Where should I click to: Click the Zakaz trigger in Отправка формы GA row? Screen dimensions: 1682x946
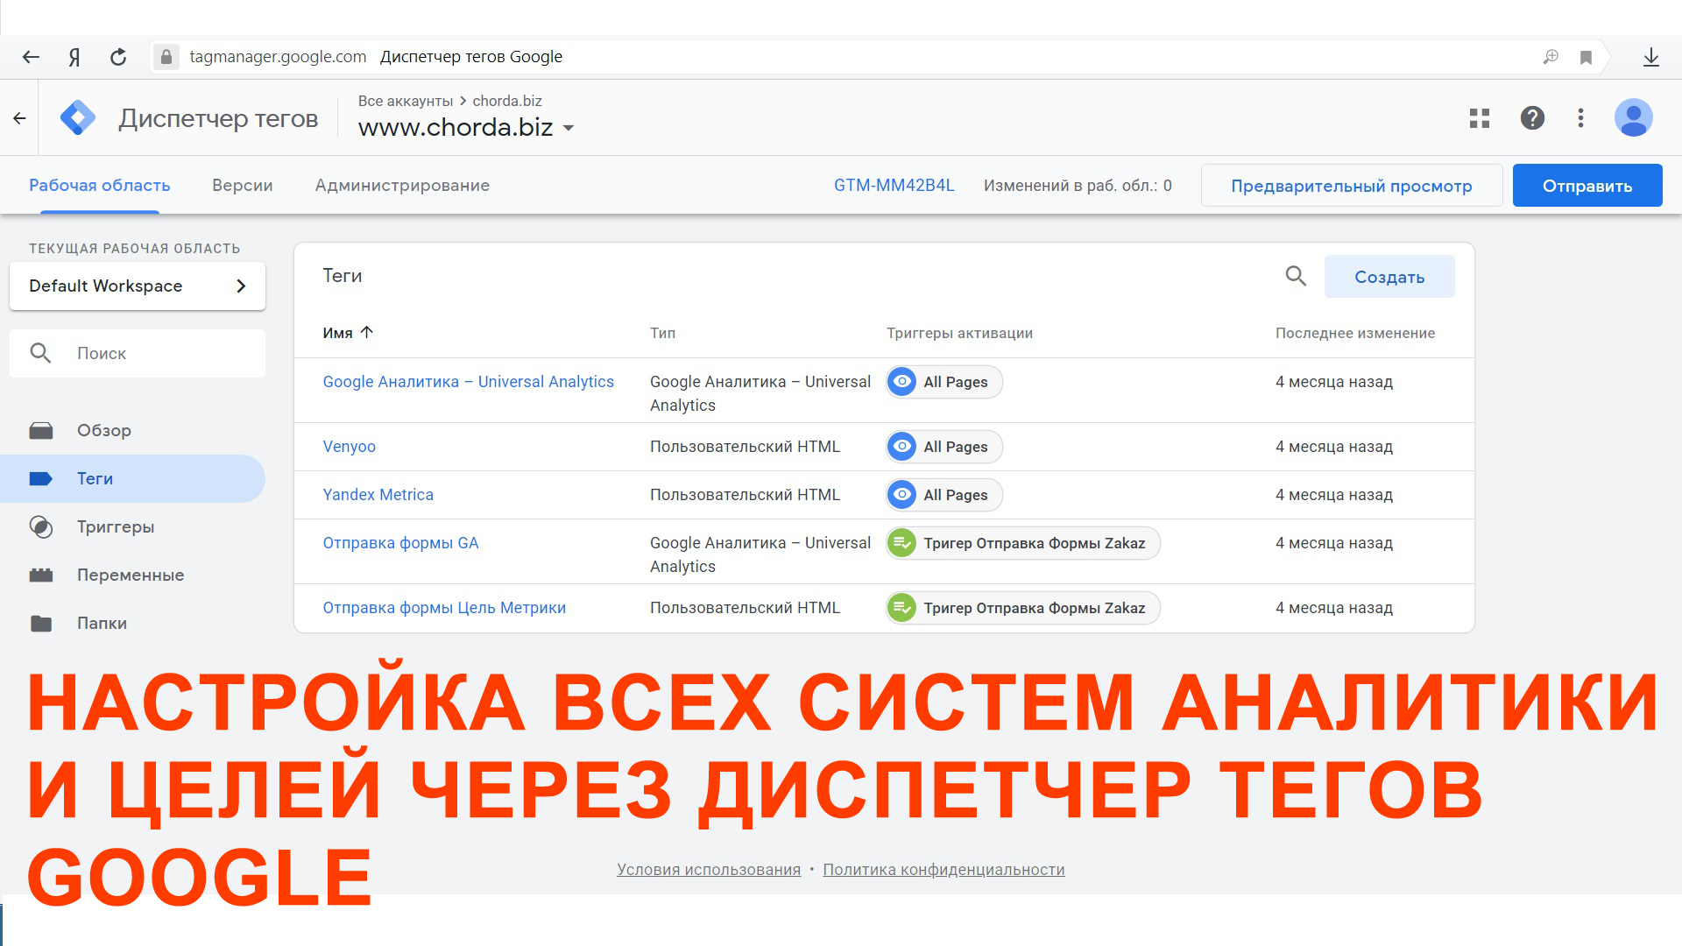1023,543
